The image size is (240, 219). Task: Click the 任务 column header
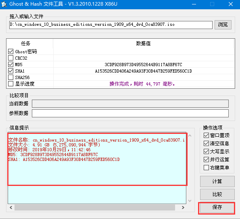pos(26,44)
